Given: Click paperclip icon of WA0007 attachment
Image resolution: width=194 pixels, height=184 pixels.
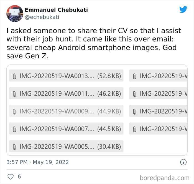Looking at the screenshot, I should click(14, 129).
